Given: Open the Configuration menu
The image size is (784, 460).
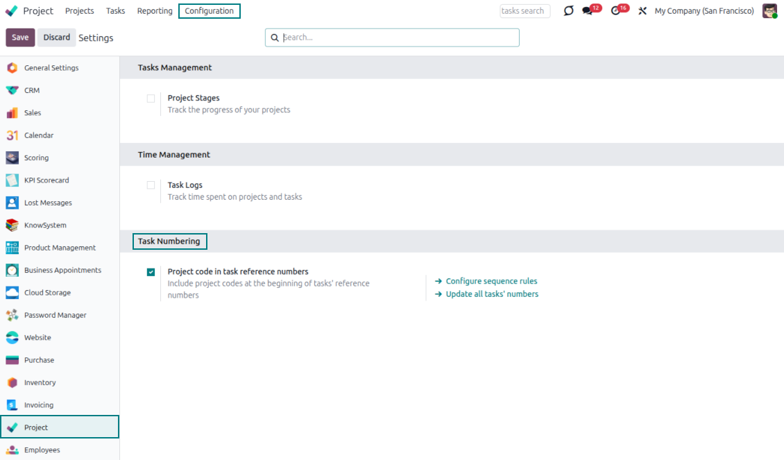Looking at the screenshot, I should [209, 11].
